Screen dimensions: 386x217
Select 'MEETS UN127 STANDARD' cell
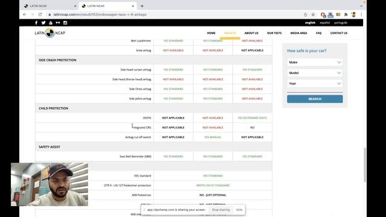click(x=213, y=185)
